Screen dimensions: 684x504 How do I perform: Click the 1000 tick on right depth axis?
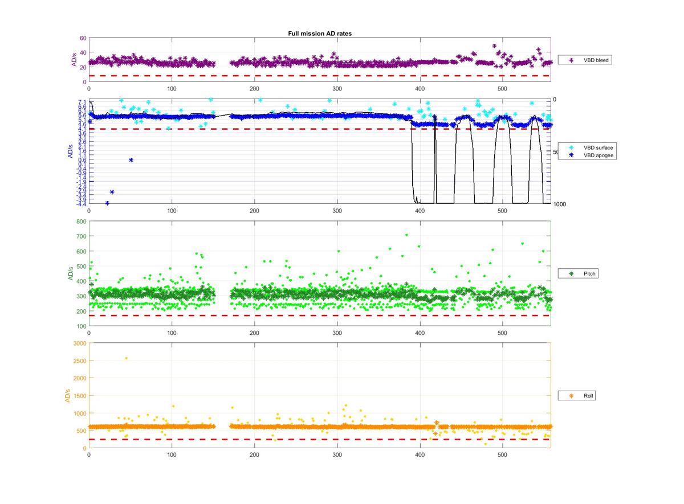(560, 204)
